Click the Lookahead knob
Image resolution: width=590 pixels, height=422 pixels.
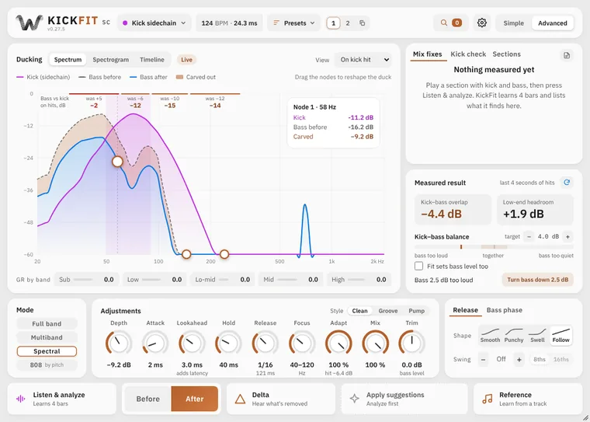(192, 344)
